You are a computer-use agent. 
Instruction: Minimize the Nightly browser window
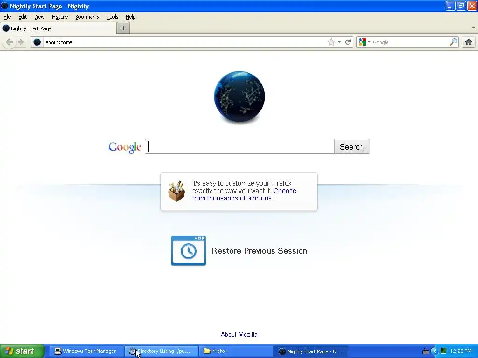pos(450,6)
